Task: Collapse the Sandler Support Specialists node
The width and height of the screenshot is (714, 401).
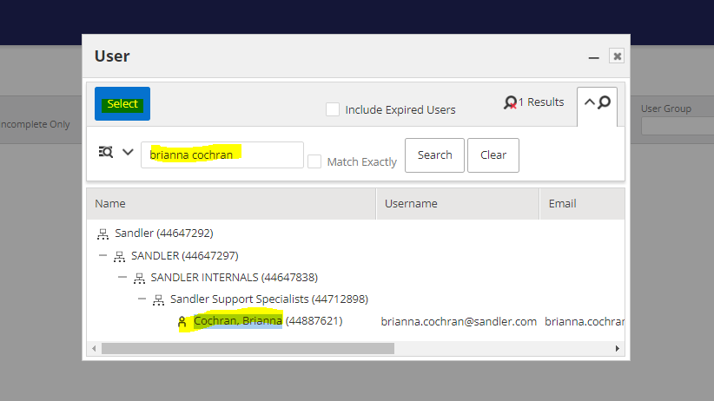Action: click(142, 299)
